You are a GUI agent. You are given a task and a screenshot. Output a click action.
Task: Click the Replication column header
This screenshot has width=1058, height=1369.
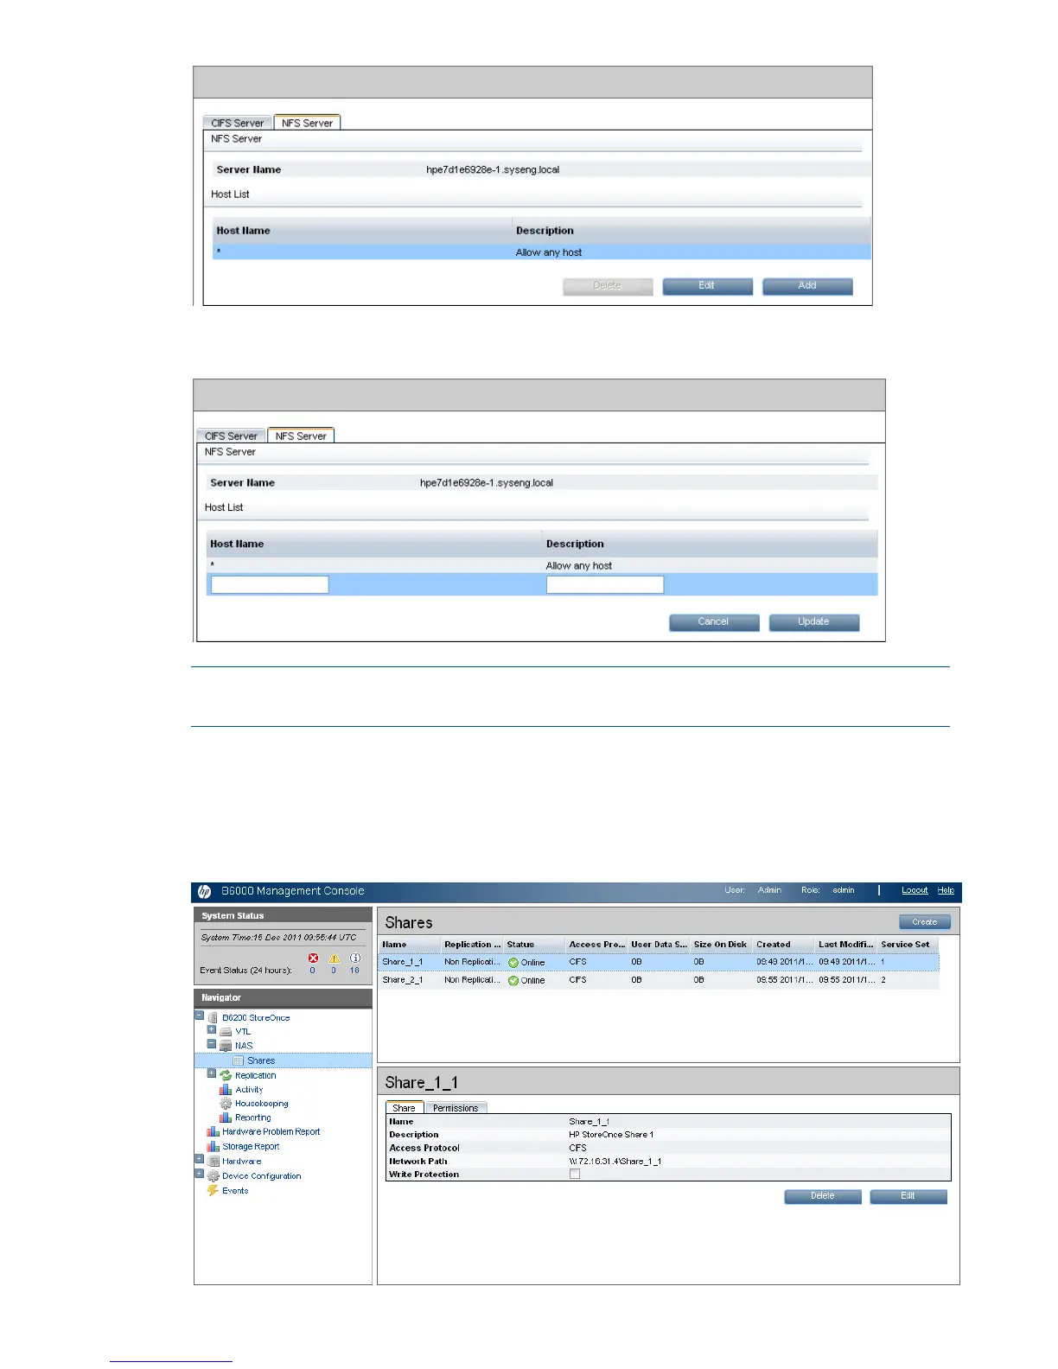coord(472,945)
